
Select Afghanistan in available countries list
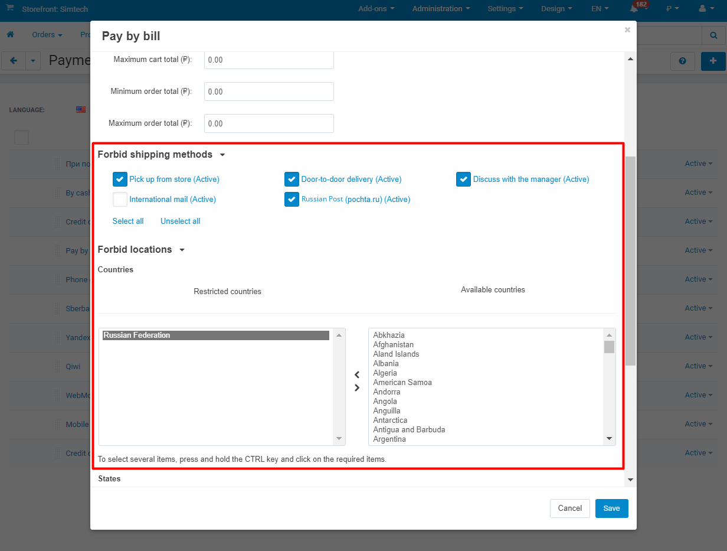394,345
